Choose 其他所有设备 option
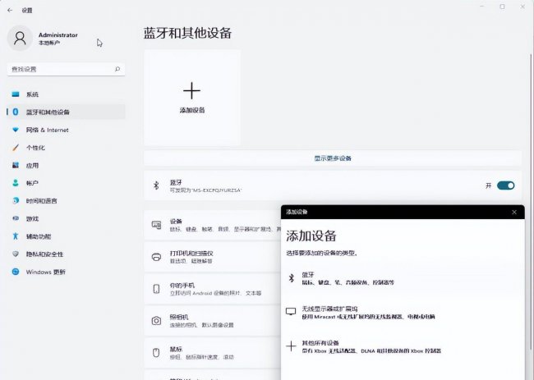 403,346
